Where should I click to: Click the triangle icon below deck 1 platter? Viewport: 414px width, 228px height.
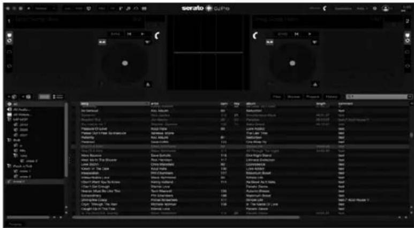pyautogui.click(x=148, y=85)
